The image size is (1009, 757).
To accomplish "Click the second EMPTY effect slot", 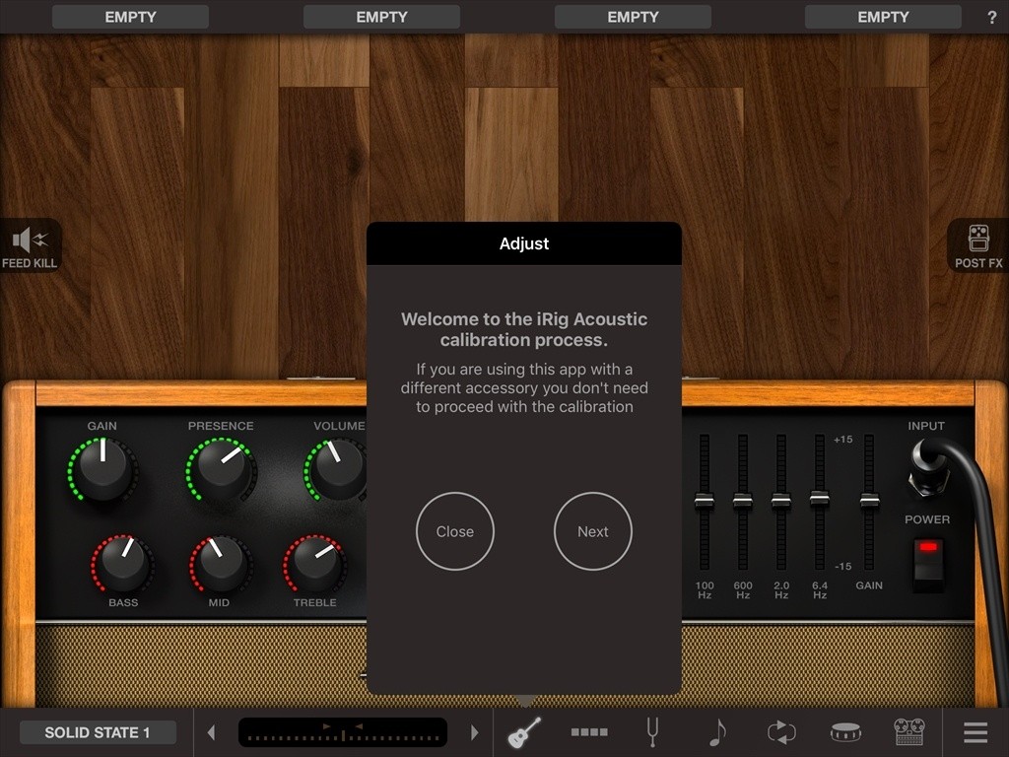I will [x=381, y=18].
